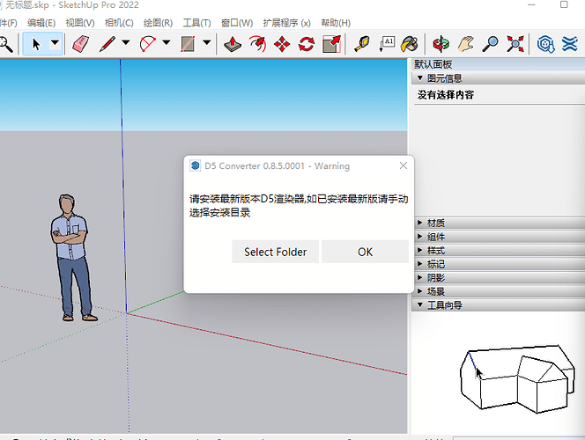Open the 窗口(W) menu

click(237, 23)
